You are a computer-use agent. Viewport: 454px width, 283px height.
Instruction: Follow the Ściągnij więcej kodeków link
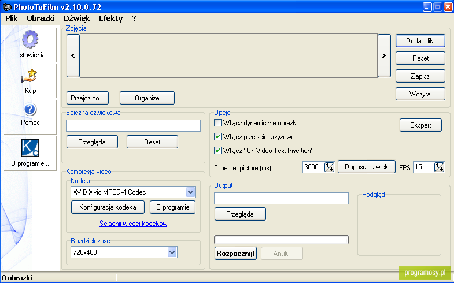pyautogui.click(x=134, y=224)
